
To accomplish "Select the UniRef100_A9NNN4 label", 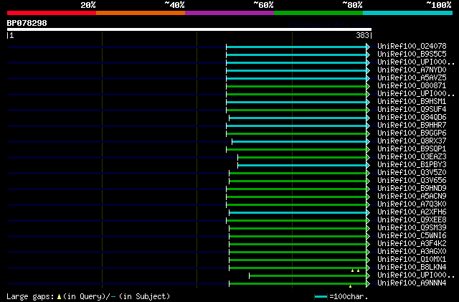I will click(x=412, y=283).
